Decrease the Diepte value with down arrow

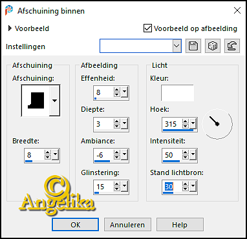(117, 126)
